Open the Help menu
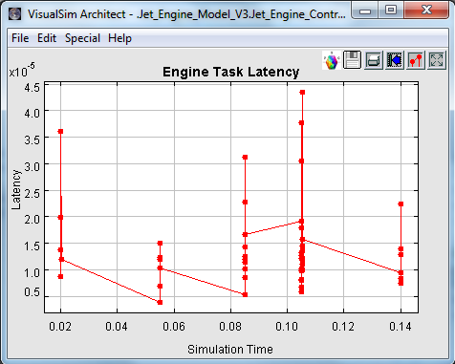The width and height of the screenshot is (455, 364). (x=119, y=38)
